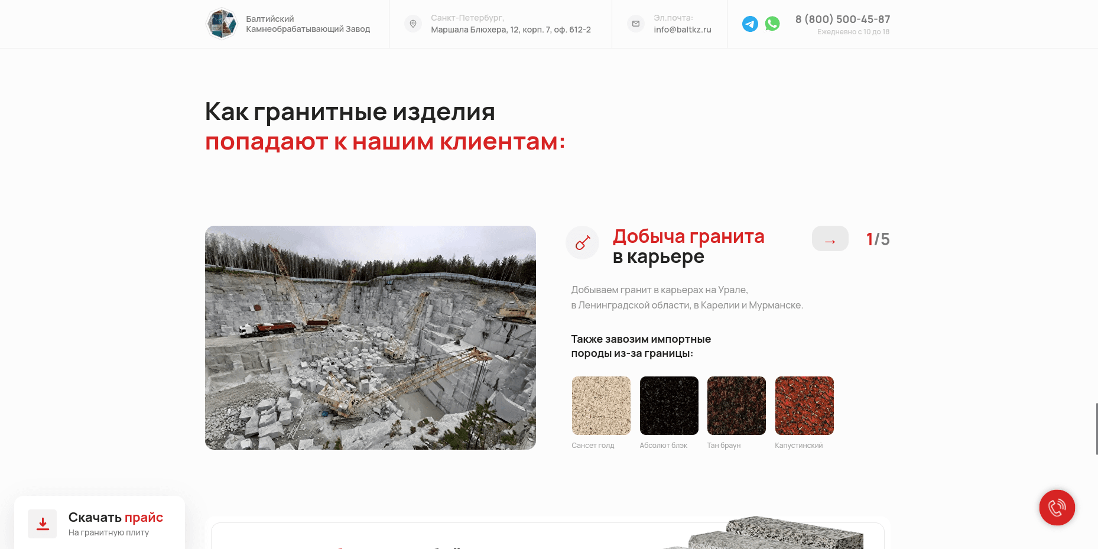Image resolution: width=1098 pixels, height=549 pixels.
Task: Click the red download icon
Action: 43,524
